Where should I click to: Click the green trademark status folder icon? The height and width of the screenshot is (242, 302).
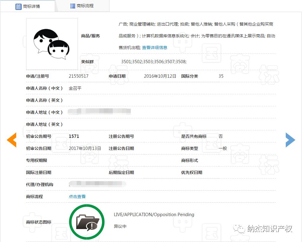87,222
